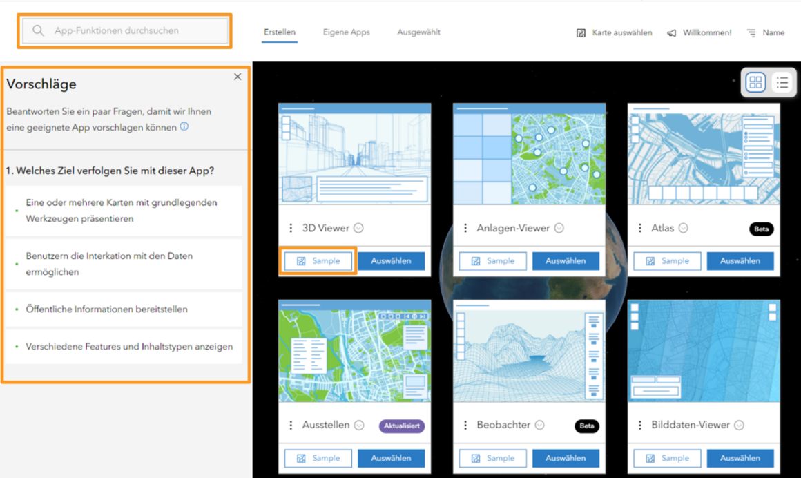View Sample for Anlagen-Viewer
This screenshot has height=478, width=801.
493,260
